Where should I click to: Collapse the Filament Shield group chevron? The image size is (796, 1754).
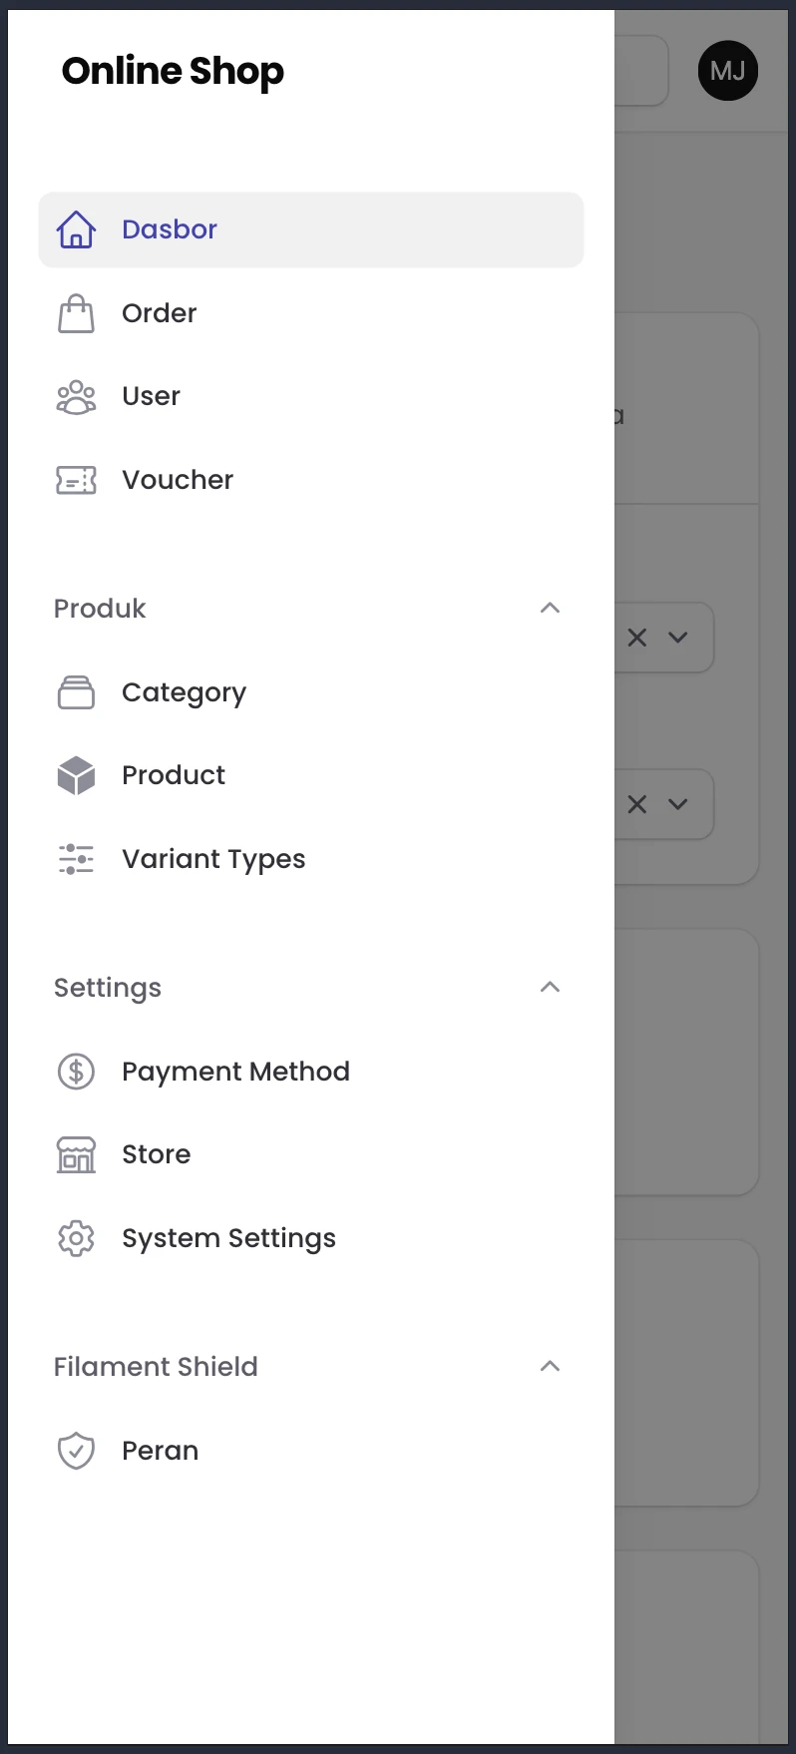(550, 1366)
